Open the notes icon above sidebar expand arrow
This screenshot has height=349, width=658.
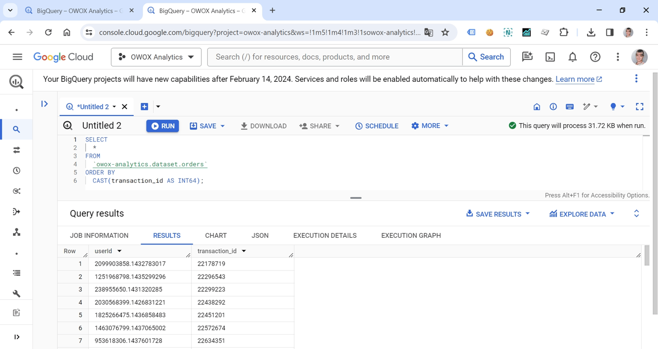[16, 313]
